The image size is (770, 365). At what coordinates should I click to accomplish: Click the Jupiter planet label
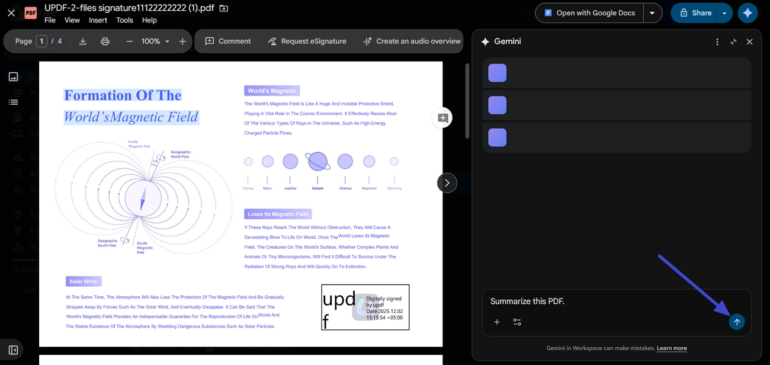click(x=290, y=188)
